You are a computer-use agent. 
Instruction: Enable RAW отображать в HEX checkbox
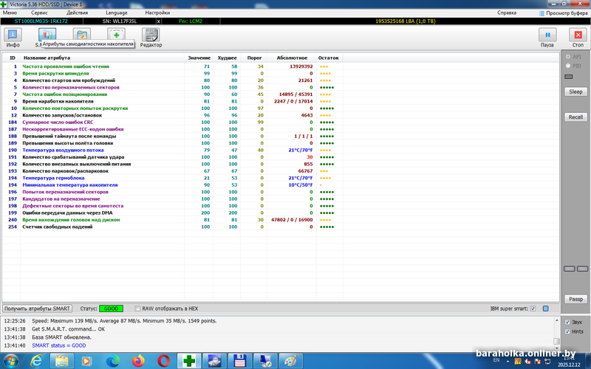click(135, 308)
